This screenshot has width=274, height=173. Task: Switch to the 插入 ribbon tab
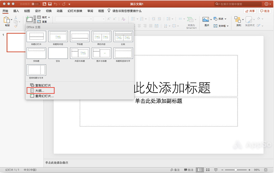(16, 11)
